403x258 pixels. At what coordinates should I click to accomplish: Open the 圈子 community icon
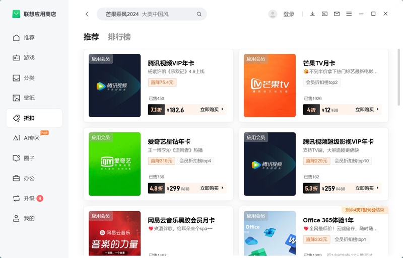[x=16, y=158]
